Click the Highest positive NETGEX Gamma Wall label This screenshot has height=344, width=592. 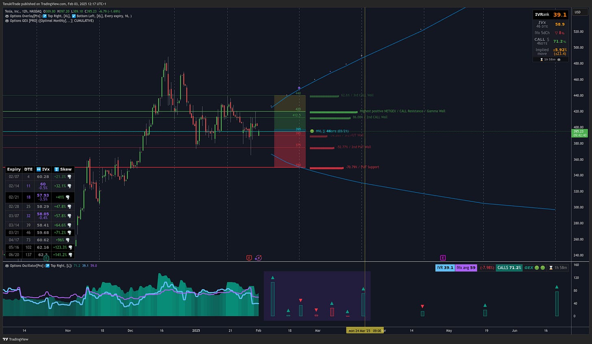403,111
